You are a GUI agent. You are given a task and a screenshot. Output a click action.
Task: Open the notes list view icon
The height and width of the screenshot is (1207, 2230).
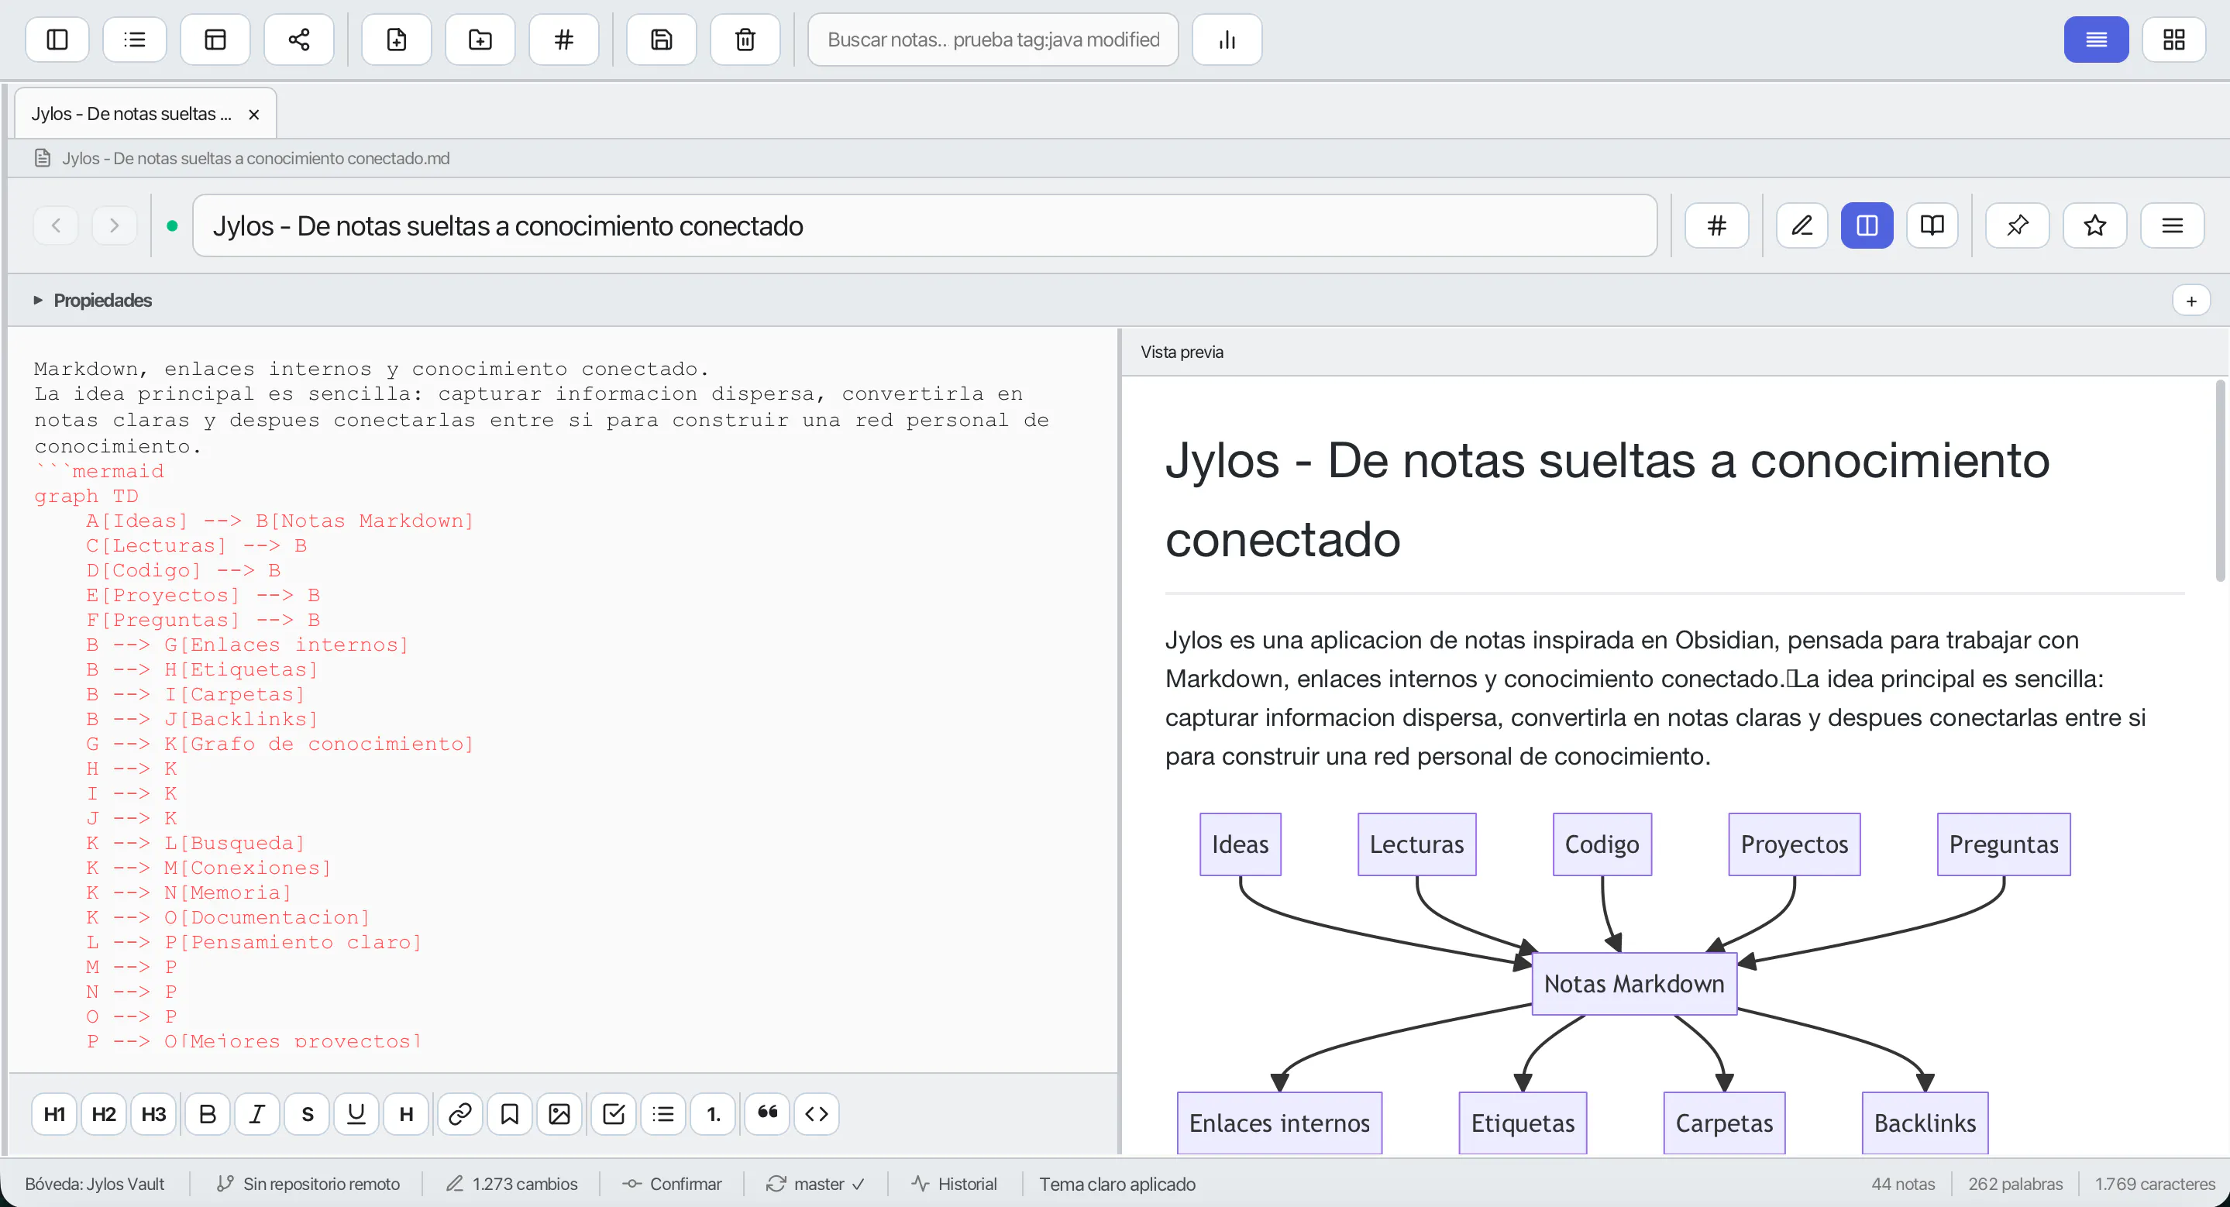coord(135,40)
